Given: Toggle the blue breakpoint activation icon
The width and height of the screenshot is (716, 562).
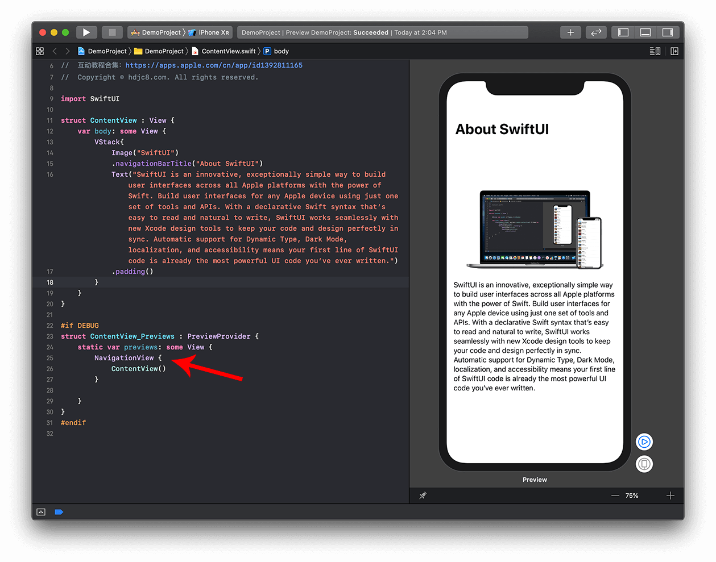Looking at the screenshot, I should (59, 512).
